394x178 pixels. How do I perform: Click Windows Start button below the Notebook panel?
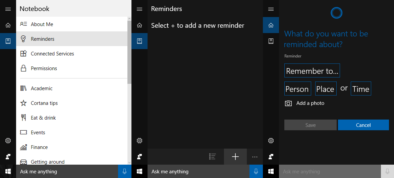(x=8, y=172)
